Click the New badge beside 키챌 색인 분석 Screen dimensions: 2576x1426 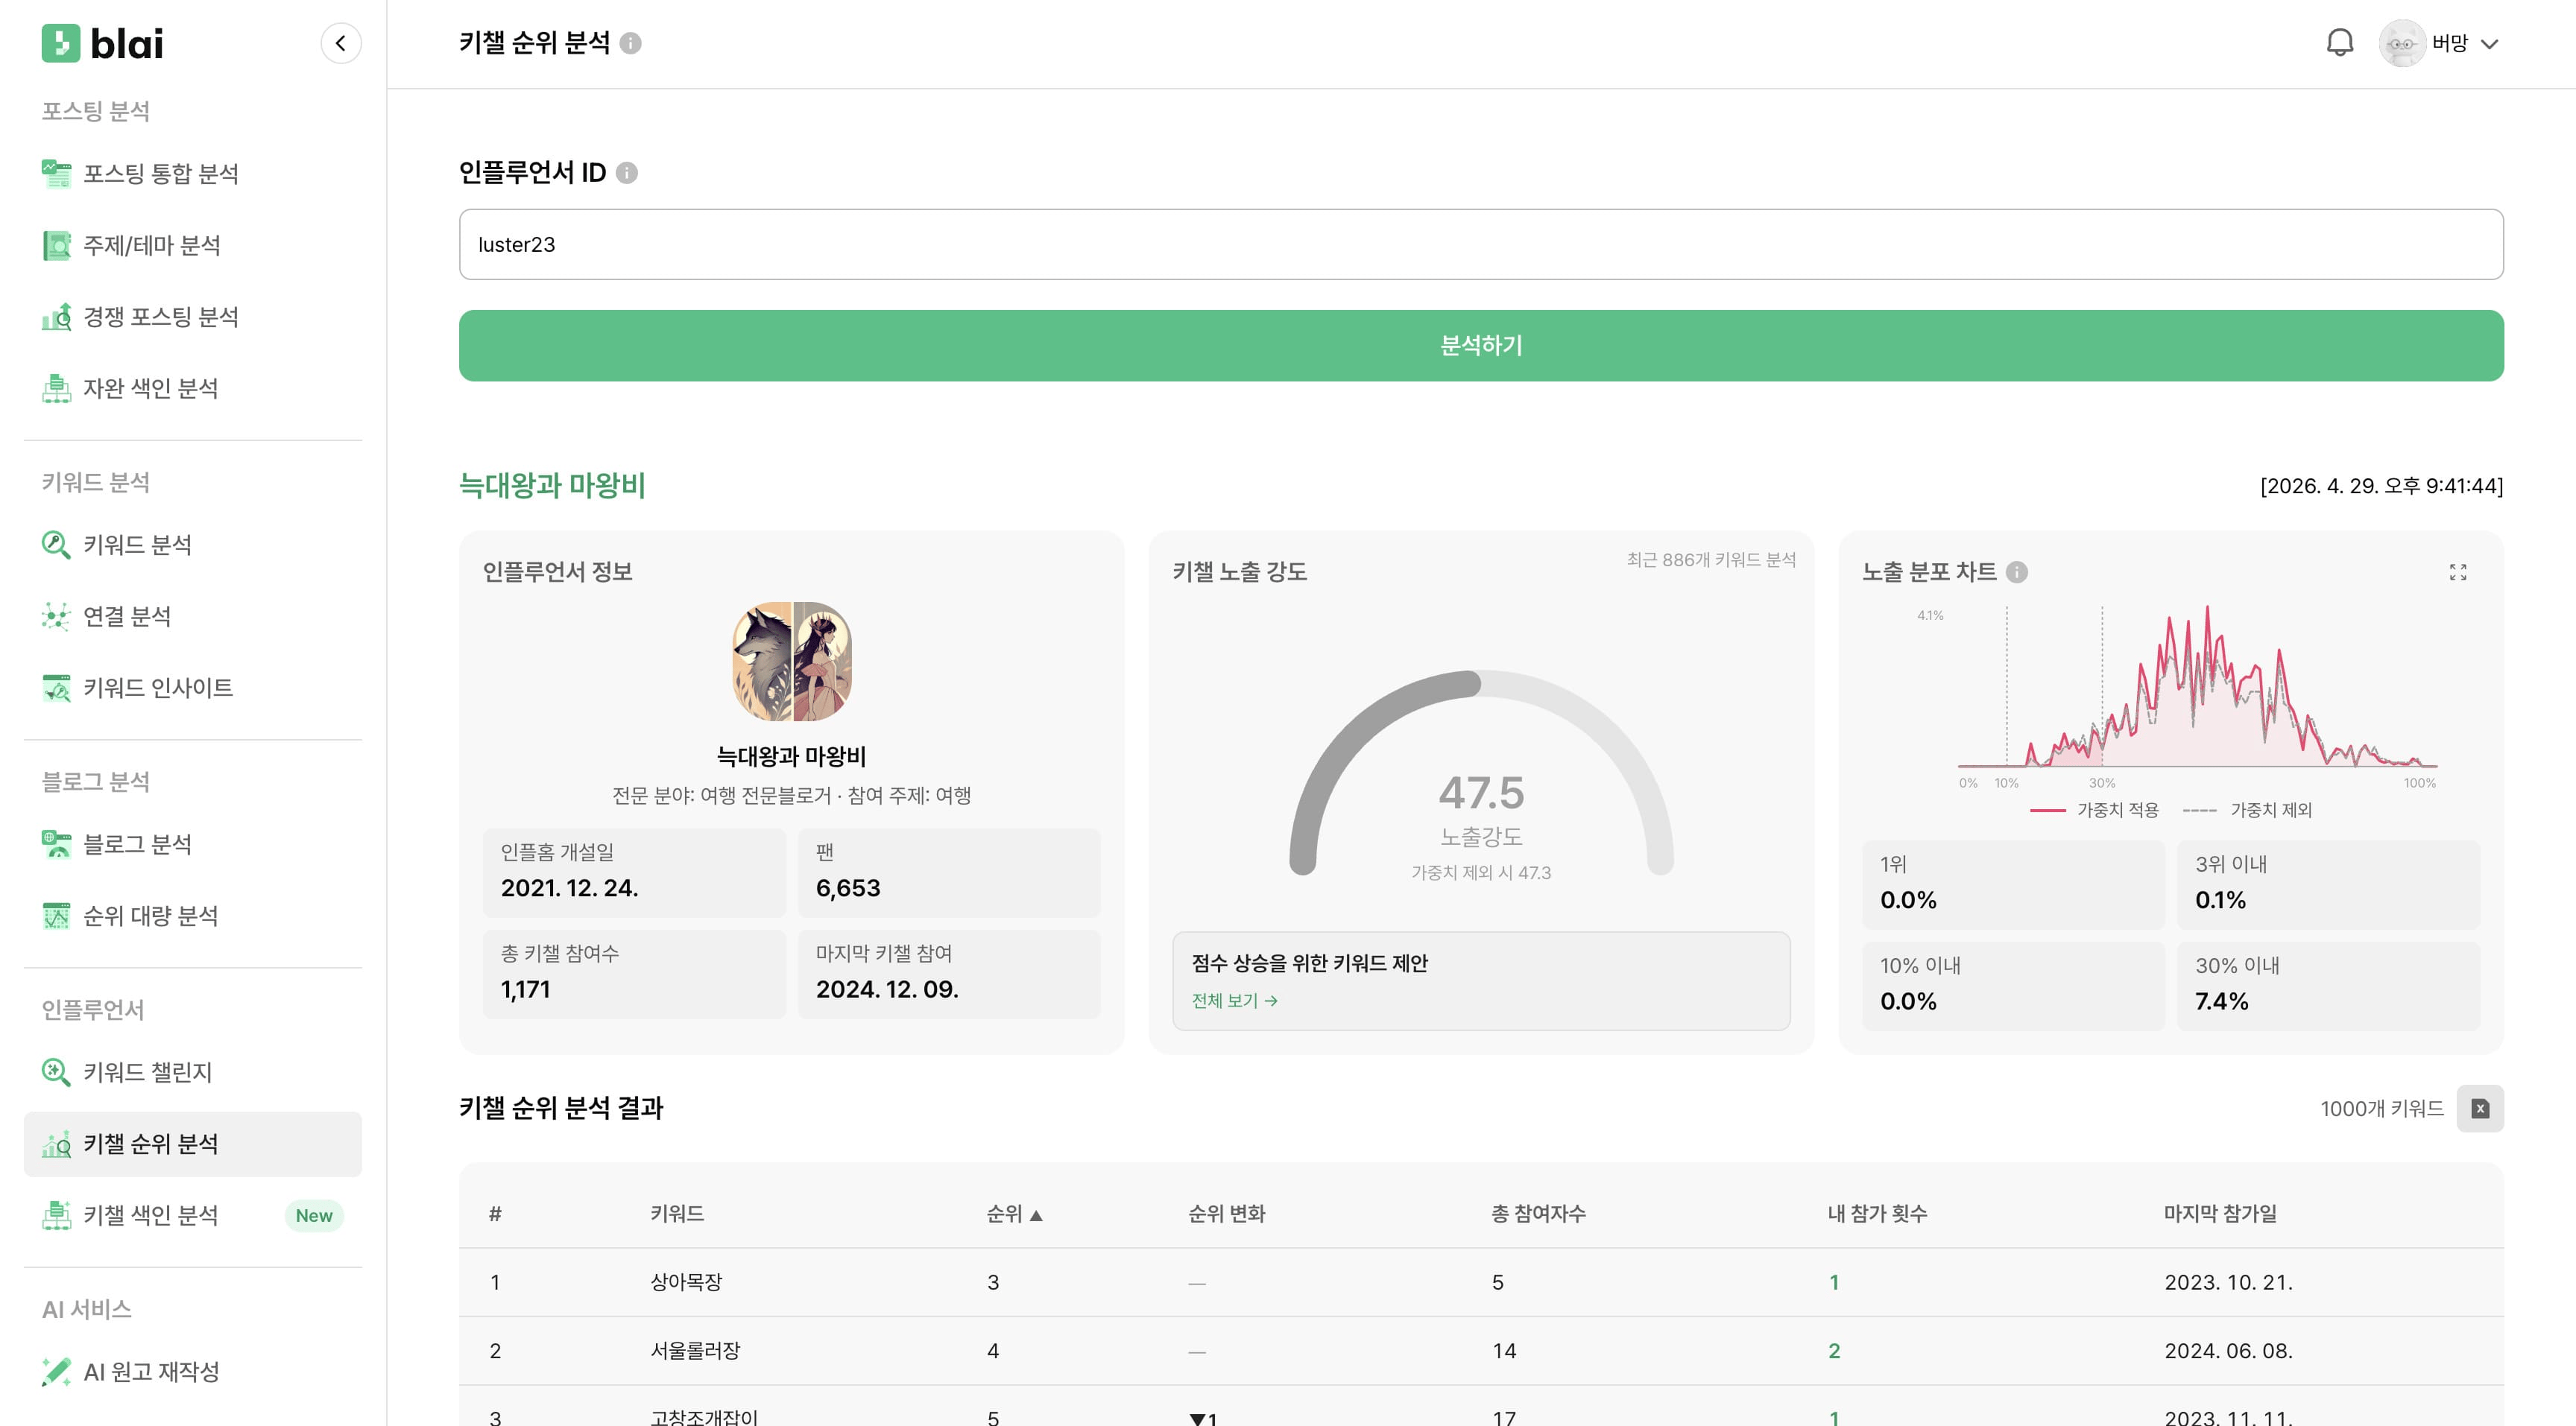coord(314,1215)
